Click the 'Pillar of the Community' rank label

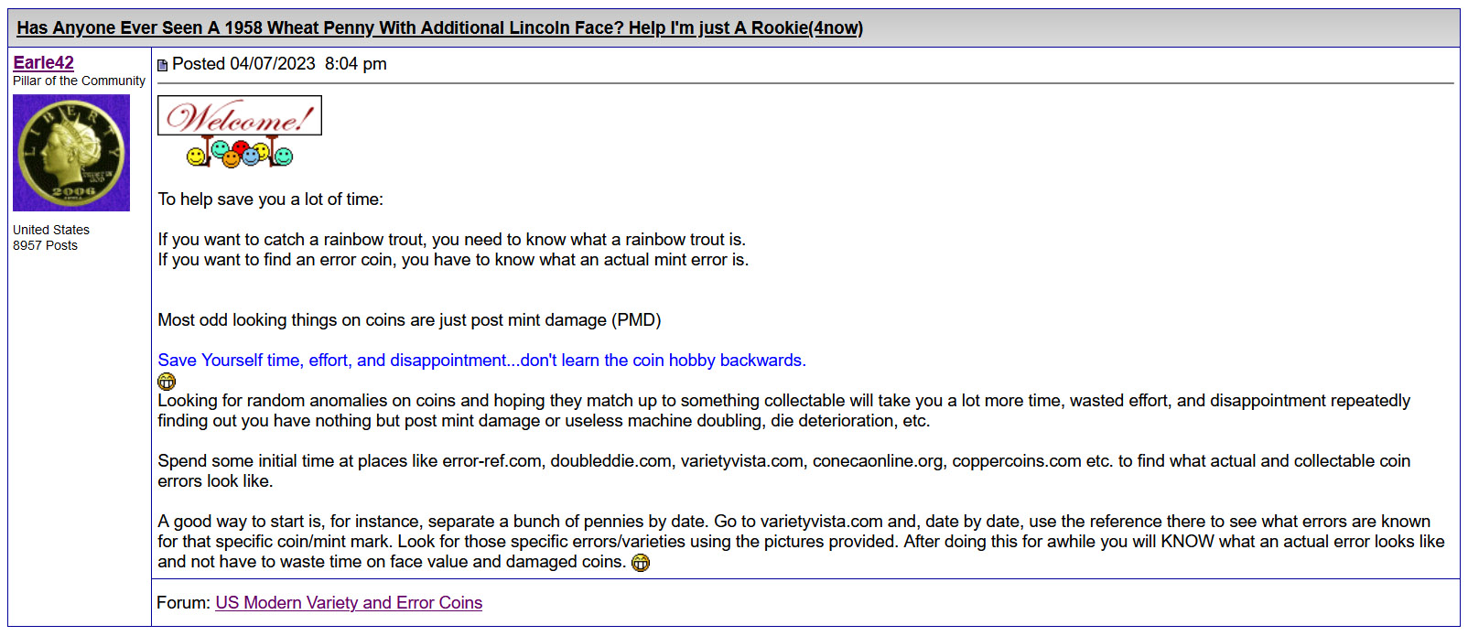click(79, 81)
